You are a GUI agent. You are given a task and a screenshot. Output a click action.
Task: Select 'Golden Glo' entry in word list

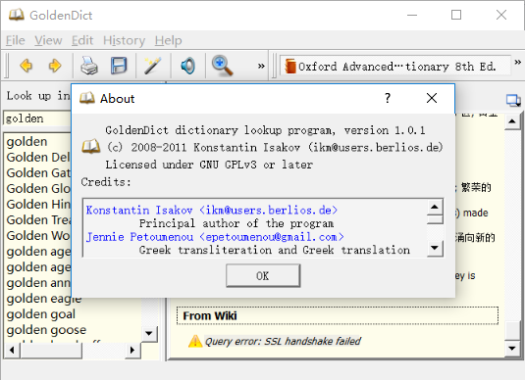pos(38,188)
